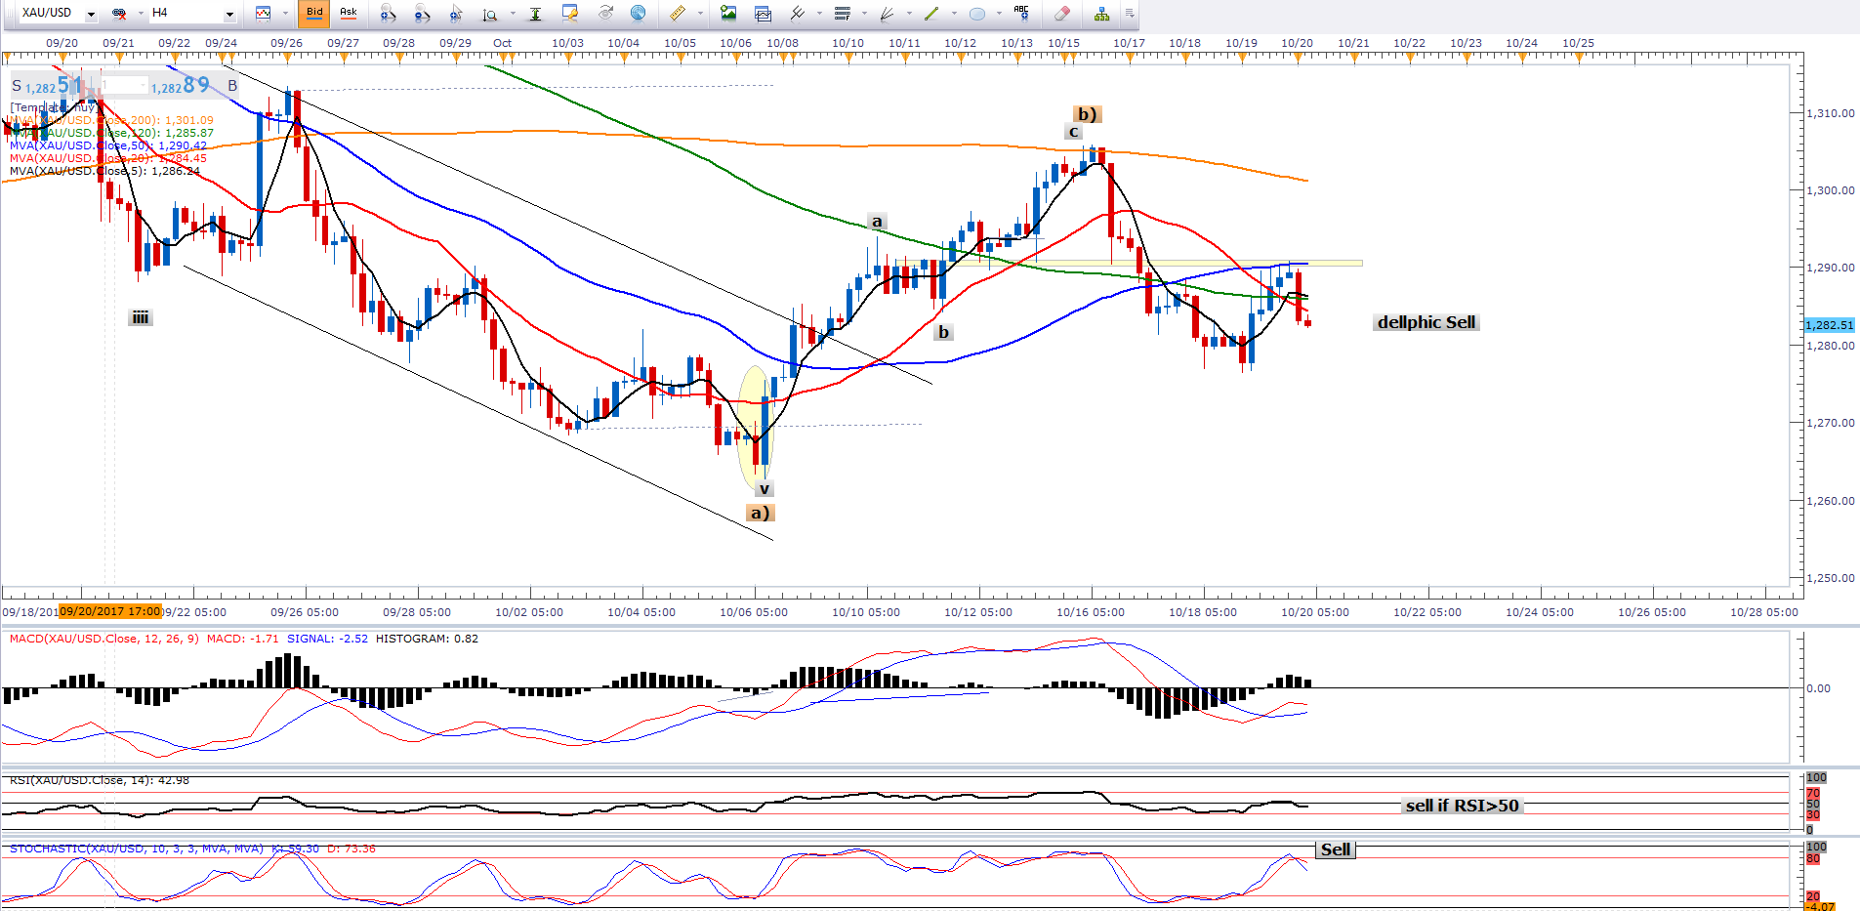Select the eraser tool in toolbar
The height and width of the screenshot is (911, 1860).
1062,14
